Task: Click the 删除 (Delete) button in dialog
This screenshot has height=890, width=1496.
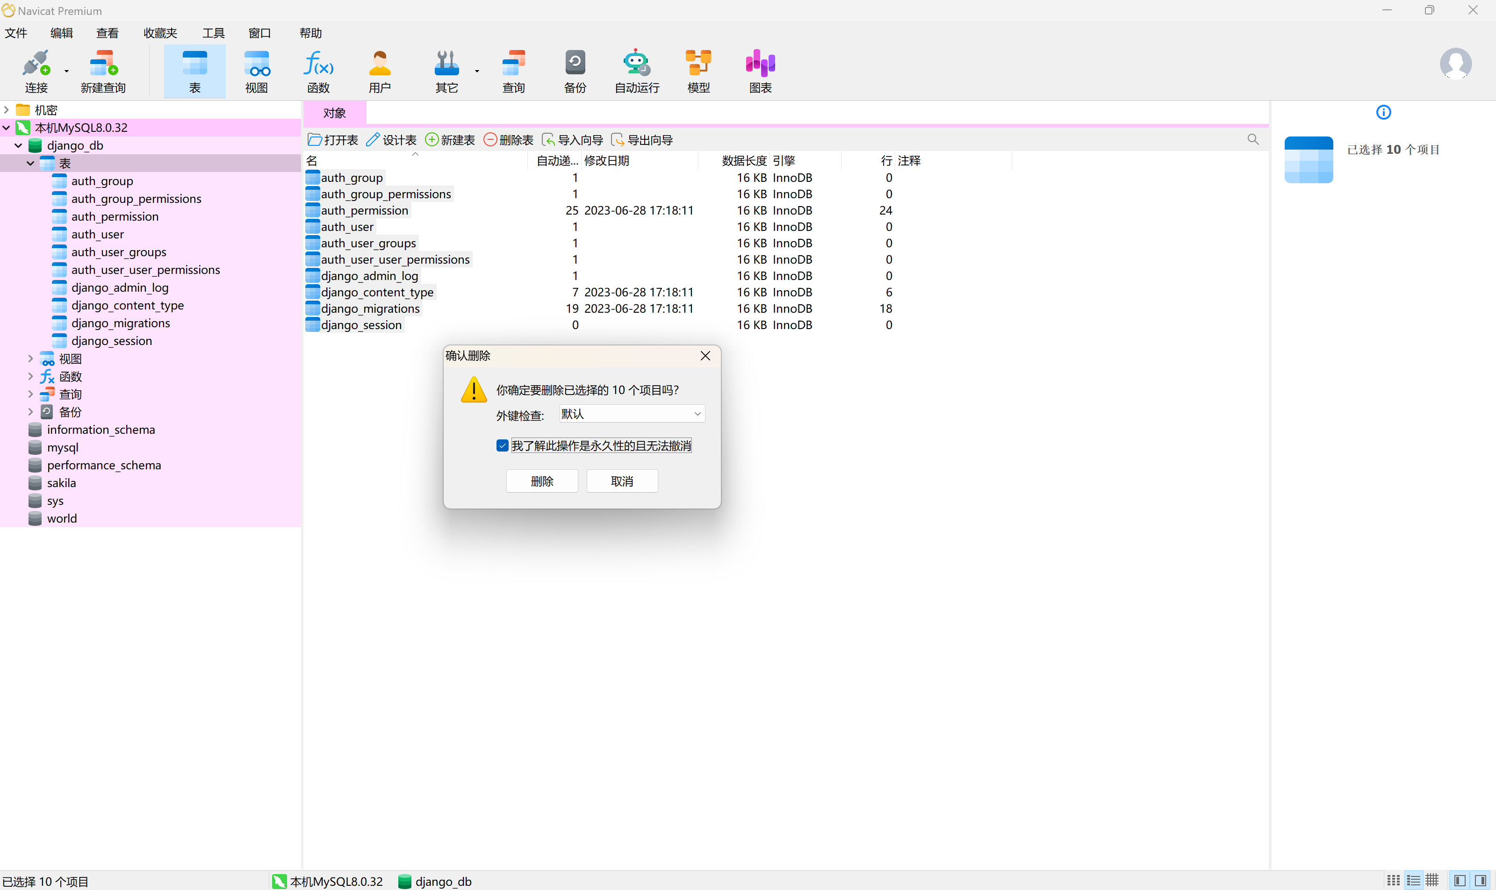Action: click(x=541, y=481)
